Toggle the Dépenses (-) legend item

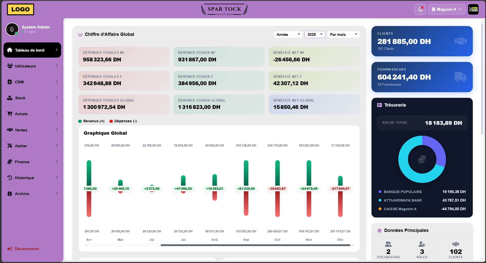123,121
